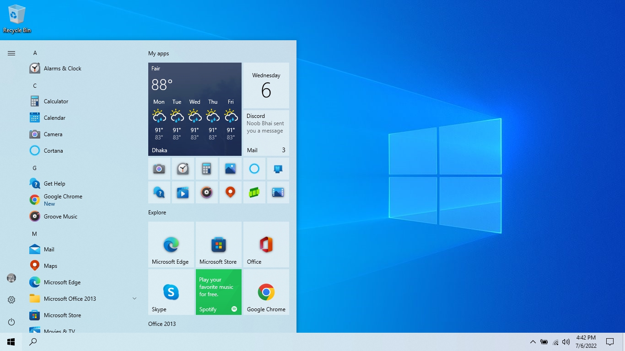Launch Groove Music from its tile
The height and width of the screenshot is (351, 625).
click(x=206, y=192)
